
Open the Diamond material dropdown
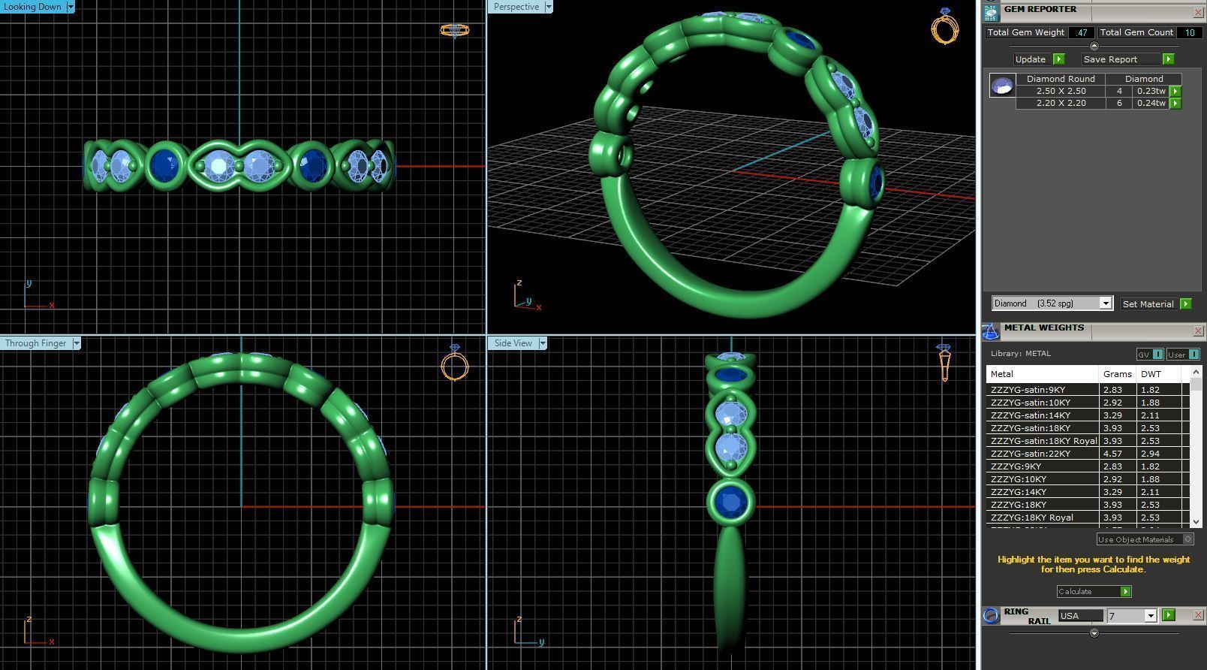tap(1105, 303)
